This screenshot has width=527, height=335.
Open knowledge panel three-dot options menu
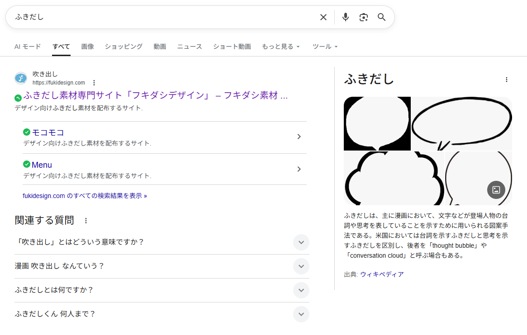coord(506,80)
